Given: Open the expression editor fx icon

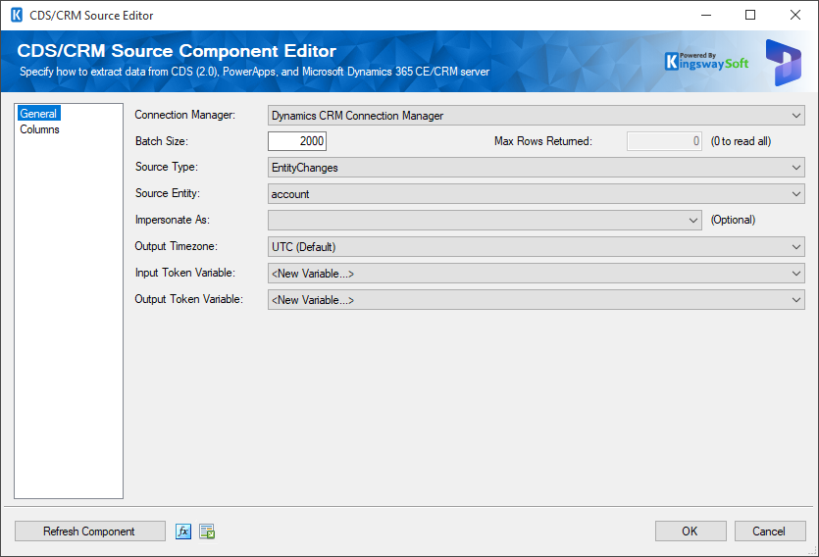Looking at the screenshot, I should pos(183,532).
